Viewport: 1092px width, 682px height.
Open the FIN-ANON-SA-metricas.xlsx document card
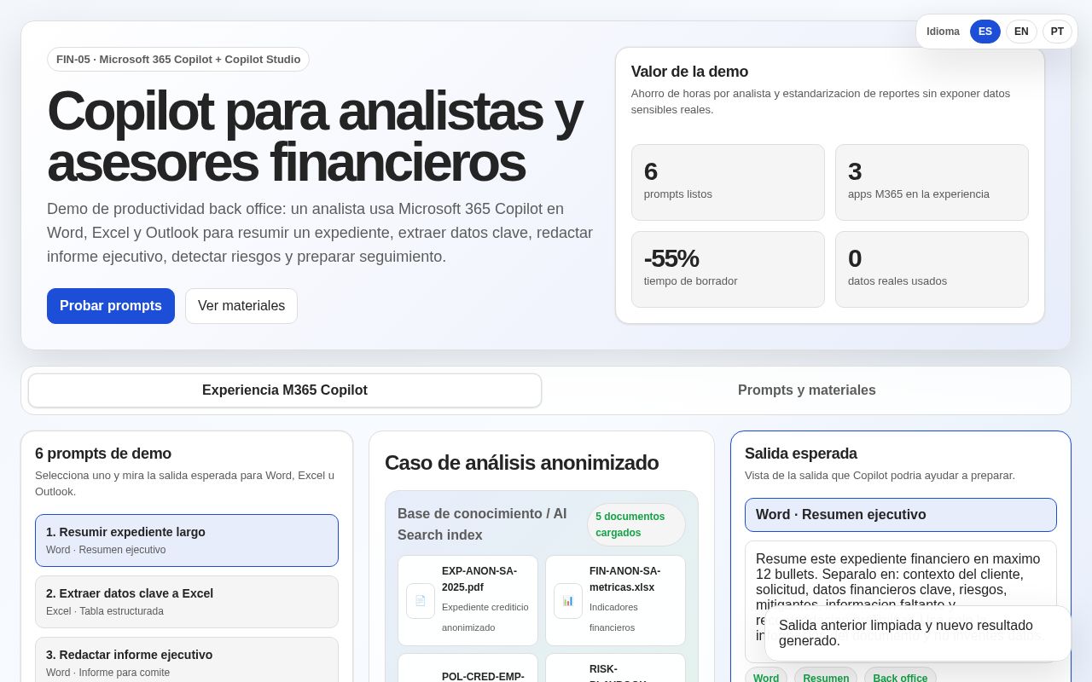click(615, 601)
